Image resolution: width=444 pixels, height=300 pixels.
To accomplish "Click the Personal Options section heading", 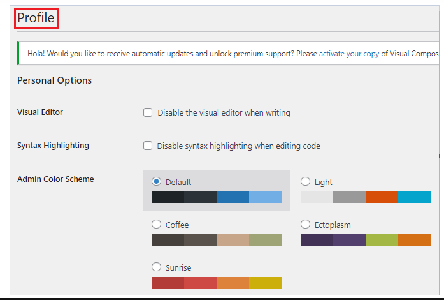I will point(54,80).
